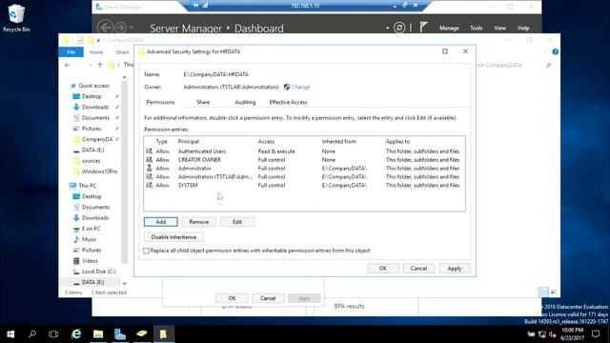Select Administrator permission entry

click(304, 169)
